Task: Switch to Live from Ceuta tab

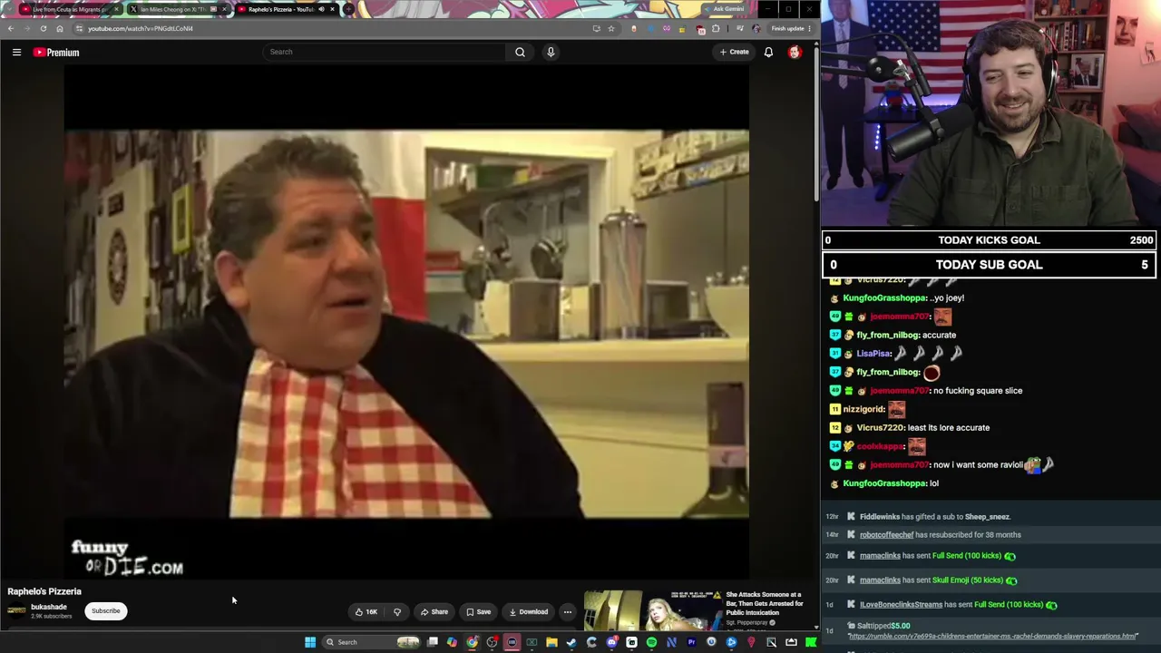Action: pyautogui.click(x=69, y=9)
